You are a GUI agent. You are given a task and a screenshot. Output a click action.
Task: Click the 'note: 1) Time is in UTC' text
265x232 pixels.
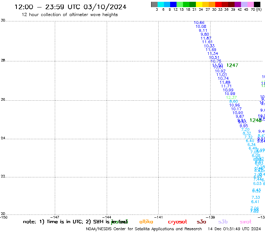(53, 222)
